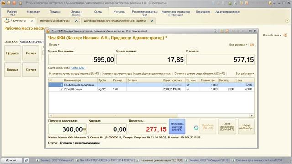Expand the tab list arrow on the right
292x164 pixels.
(287, 21)
